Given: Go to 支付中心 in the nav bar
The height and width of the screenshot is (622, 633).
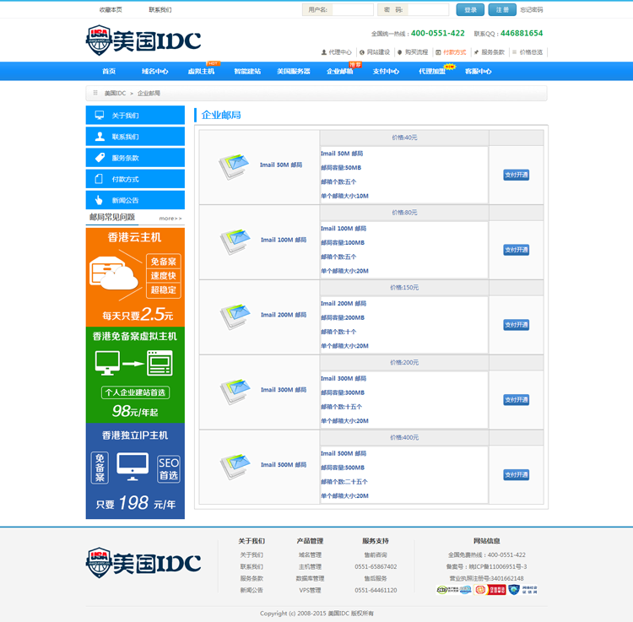Looking at the screenshot, I should (x=386, y=72).
